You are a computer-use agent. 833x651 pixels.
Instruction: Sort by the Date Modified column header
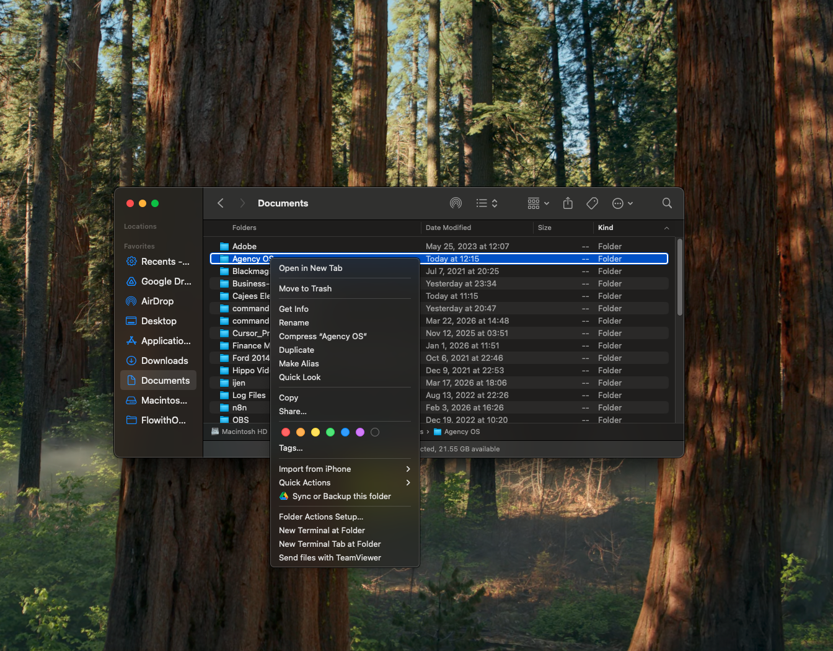[447, 228]
